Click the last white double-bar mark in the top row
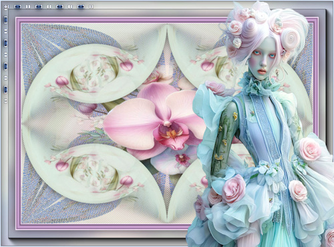 pos(91,7)
